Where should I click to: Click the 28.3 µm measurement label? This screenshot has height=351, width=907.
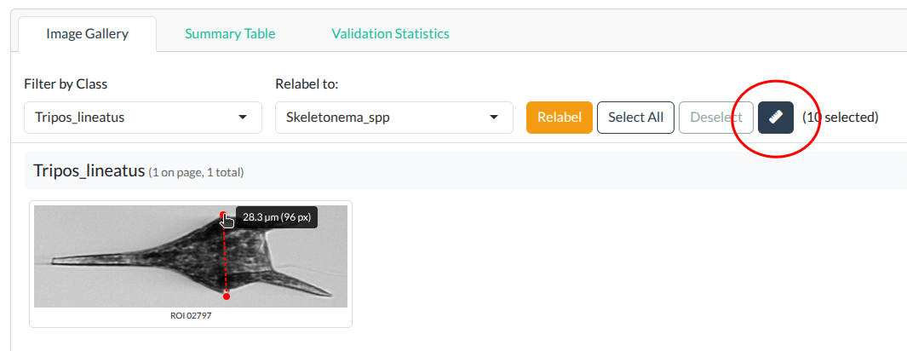(277, 217)
